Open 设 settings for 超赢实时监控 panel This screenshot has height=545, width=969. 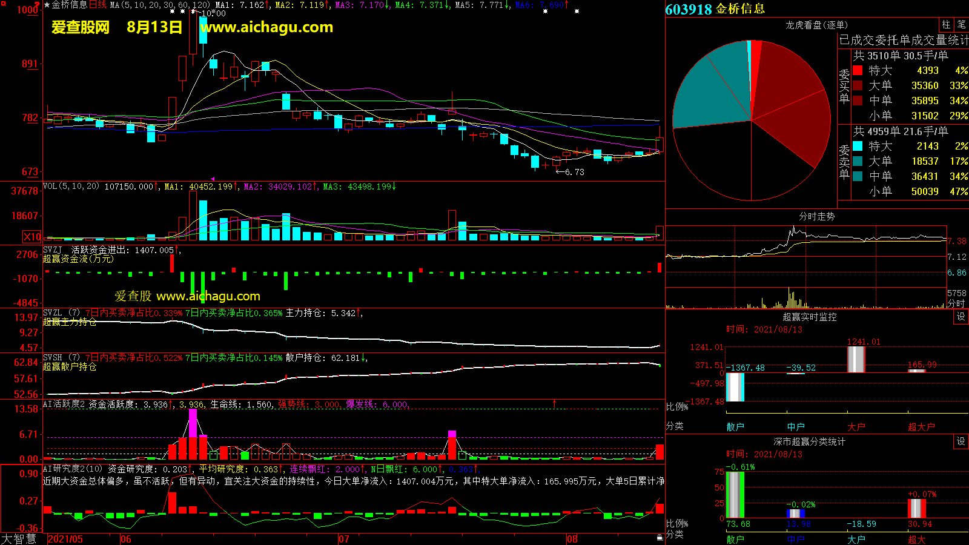(961, 317)
